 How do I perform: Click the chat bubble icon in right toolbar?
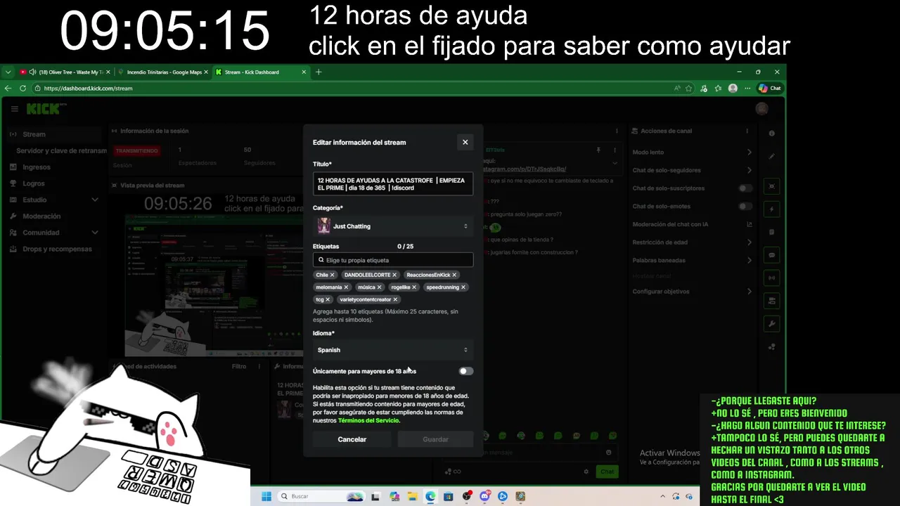(x=772, y=255)
